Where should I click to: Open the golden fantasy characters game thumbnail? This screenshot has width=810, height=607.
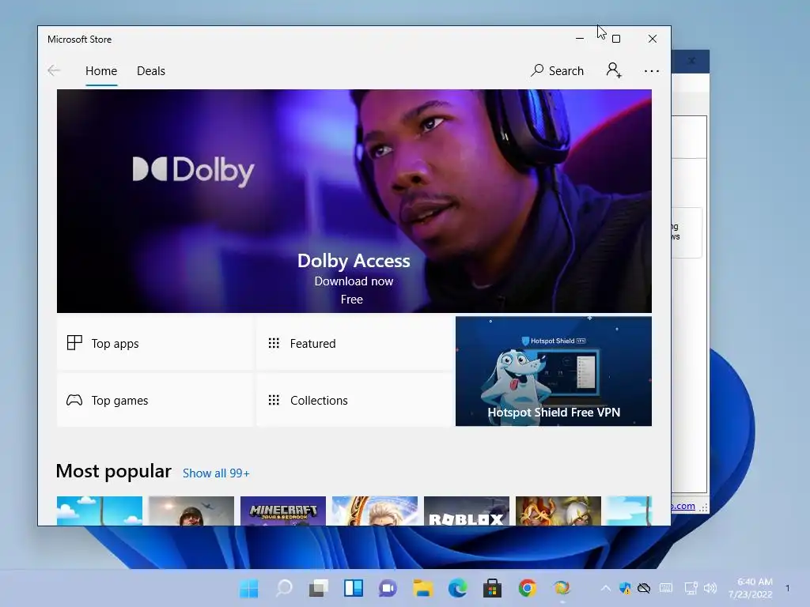coord(558,511)
